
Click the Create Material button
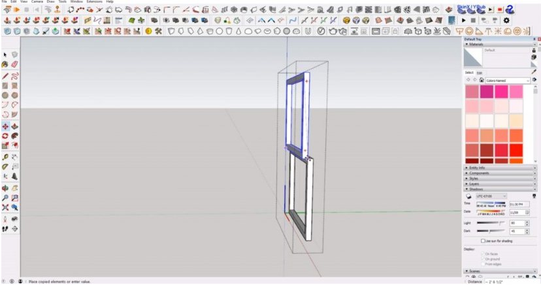click(x=534, y=57)
